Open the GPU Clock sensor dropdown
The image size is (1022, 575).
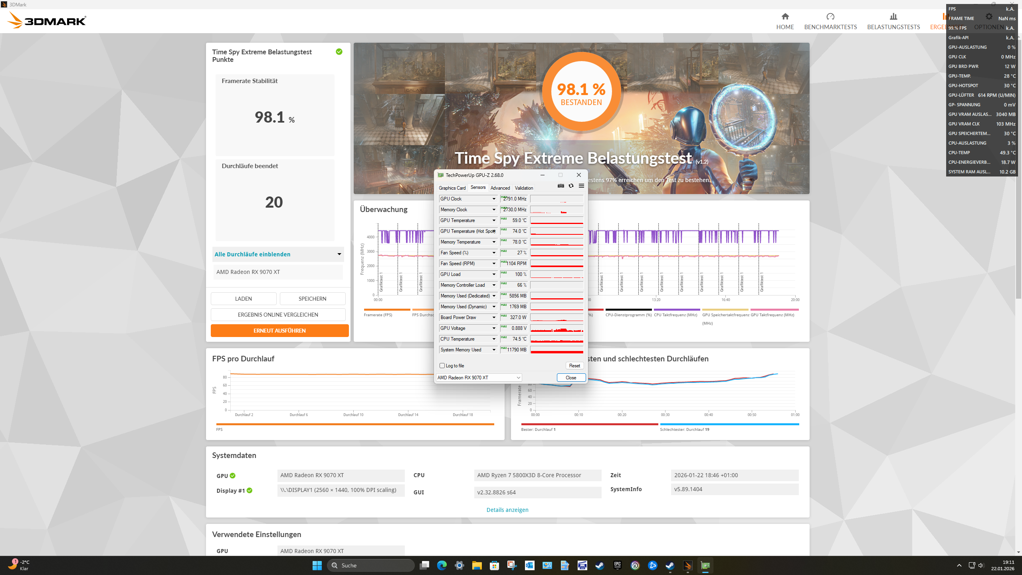(494, 198)
